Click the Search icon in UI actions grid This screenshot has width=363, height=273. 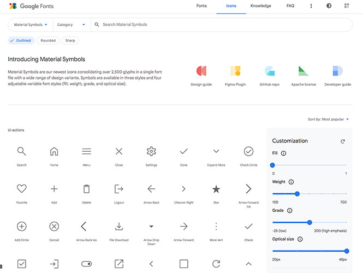[21, 151]
